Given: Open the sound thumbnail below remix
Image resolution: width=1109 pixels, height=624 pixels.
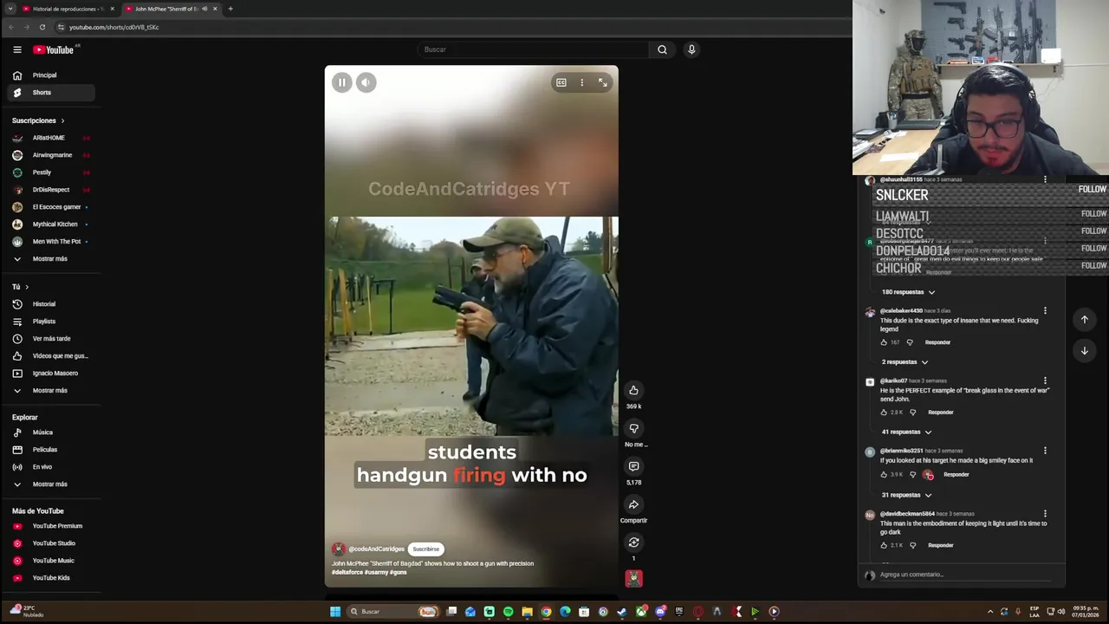Looking at the screenshot, I should (633, 578).
